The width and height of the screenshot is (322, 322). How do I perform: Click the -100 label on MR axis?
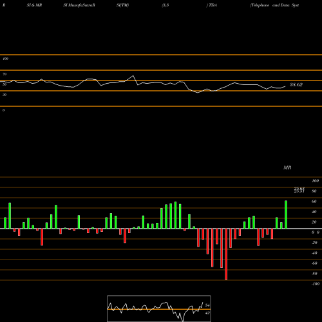pyautogui.click(x=316, y=284)
